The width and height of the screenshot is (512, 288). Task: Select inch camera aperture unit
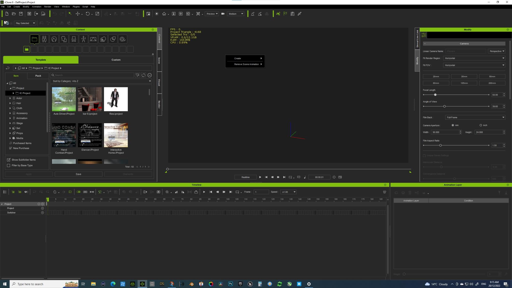pyautogui.click(x=481, y=125)
